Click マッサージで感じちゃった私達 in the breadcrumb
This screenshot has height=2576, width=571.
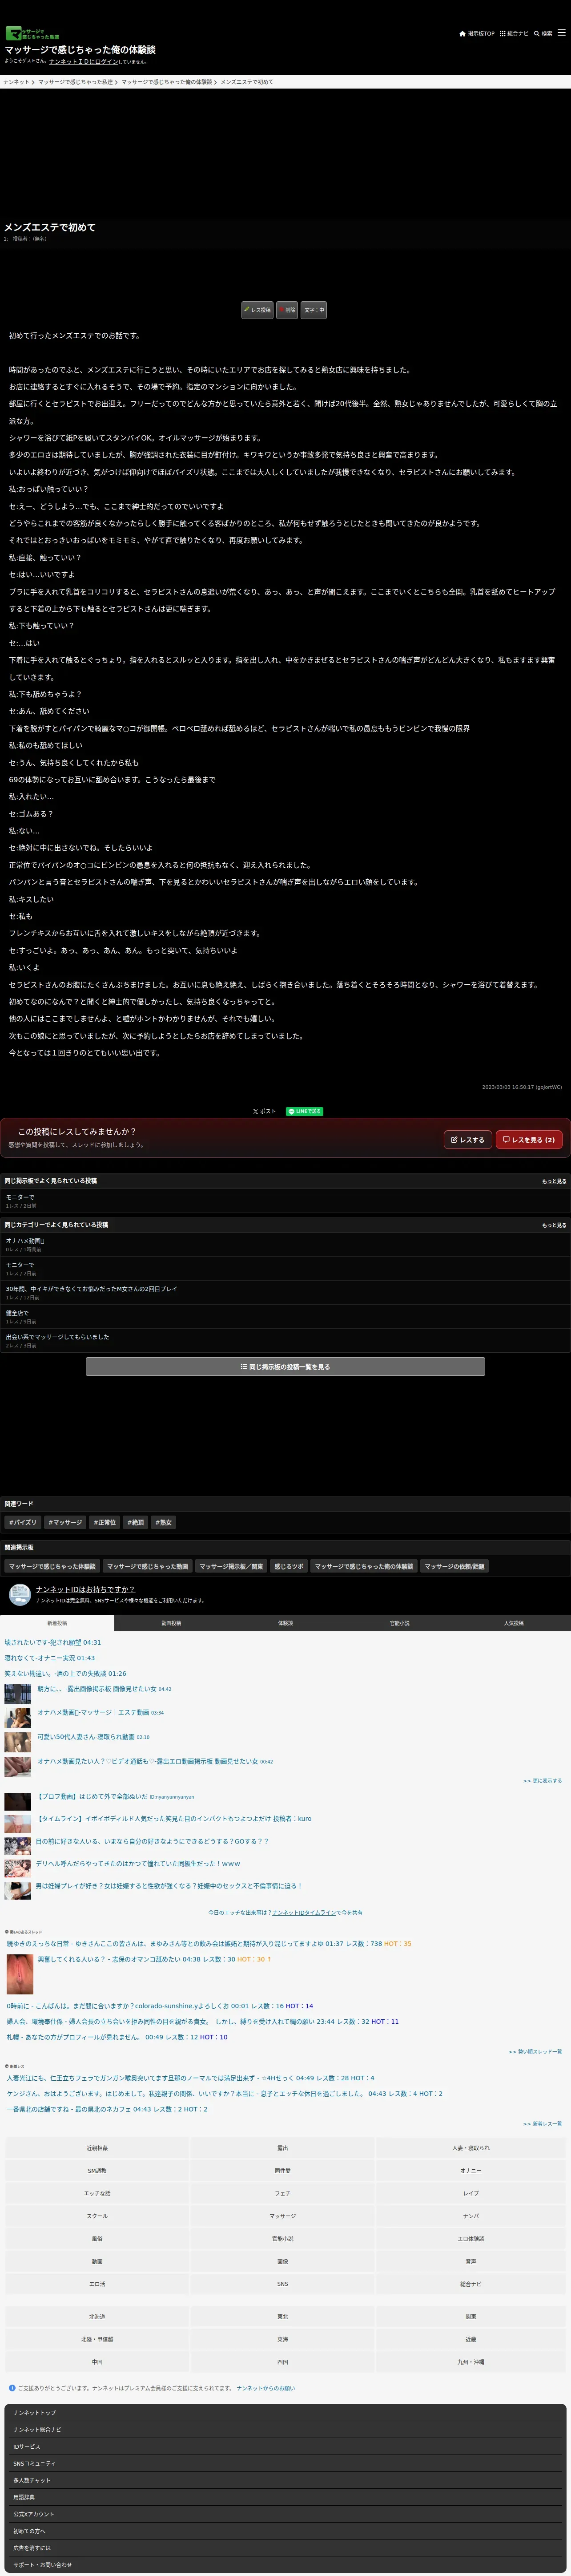point(75,82)
